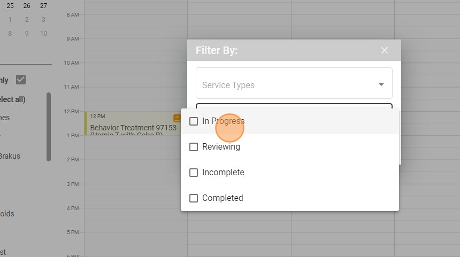460x257 pixels.
Task: Enable the Incomplete checkbox
Action: pos(194,173)
